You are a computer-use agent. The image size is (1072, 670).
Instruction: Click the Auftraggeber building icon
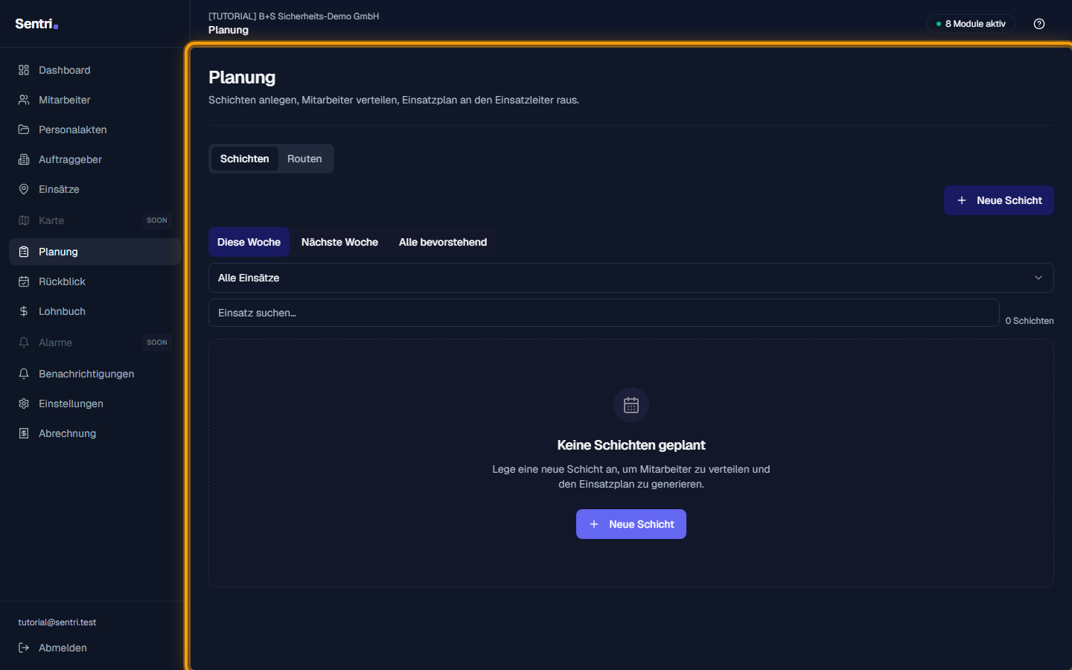click(x=24, y=159)
